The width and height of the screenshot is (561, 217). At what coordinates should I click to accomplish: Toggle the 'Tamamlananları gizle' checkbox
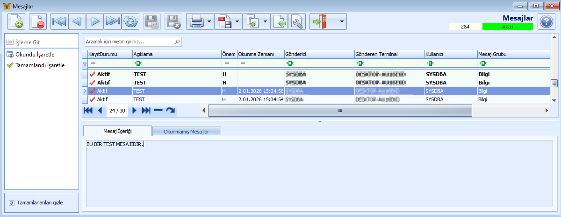(11, 203)
